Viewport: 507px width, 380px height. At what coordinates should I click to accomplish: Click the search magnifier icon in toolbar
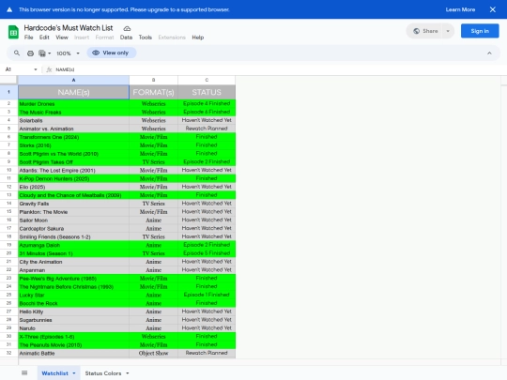click(x=17, y=53)
